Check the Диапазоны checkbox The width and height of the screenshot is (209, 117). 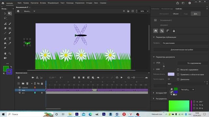tap(178, 79)
